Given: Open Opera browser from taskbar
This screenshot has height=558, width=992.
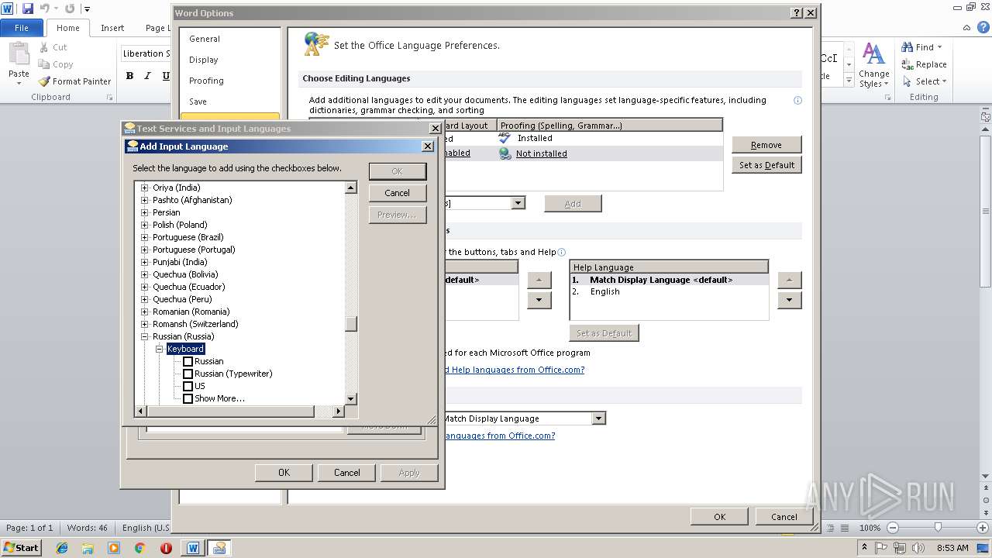Looking at the screenshot, I should coord(166,548).
